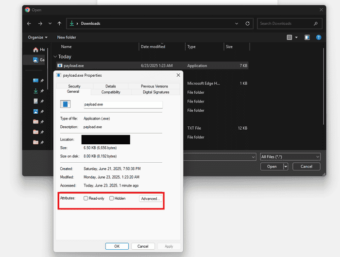340x257 pixels.
Task: Create a New folder
Action: (x=67, y=37)
